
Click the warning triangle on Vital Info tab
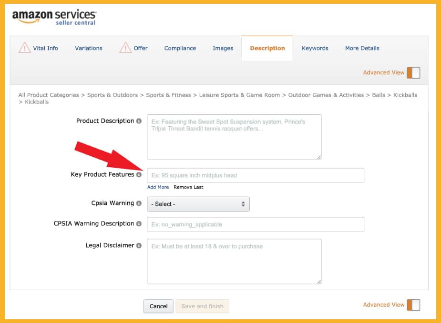(x=25, y=48)
